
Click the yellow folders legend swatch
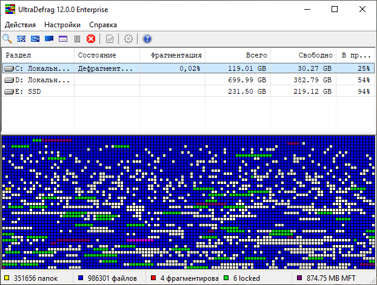click(x=6, y=278)
